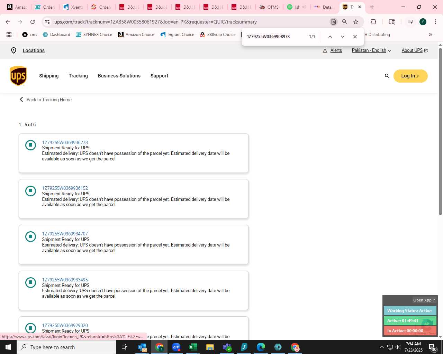
Task: Open the Ingram Choice bookmark
Action: (x=177, y=35)
